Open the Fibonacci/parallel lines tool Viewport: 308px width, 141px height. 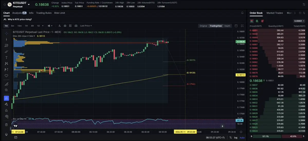(x=6, y=45)
